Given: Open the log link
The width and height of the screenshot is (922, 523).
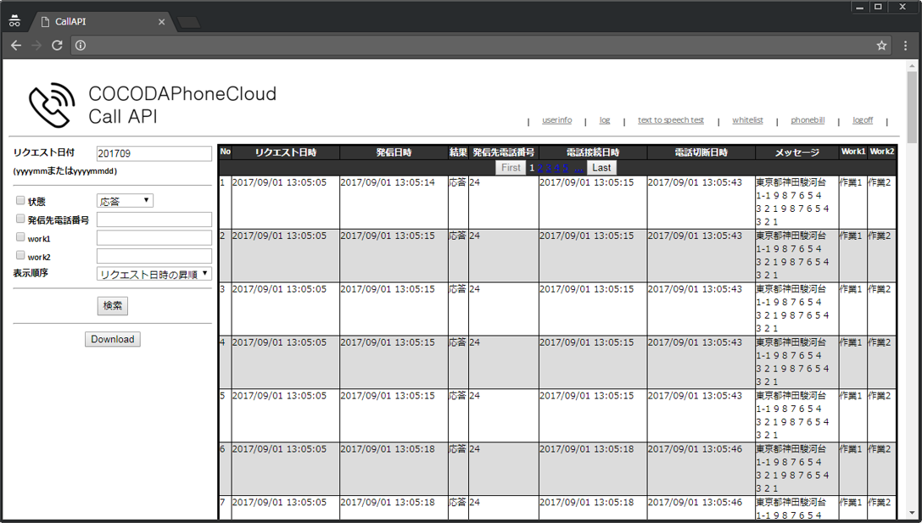Looking at the screenshot, I should [605, 120].
